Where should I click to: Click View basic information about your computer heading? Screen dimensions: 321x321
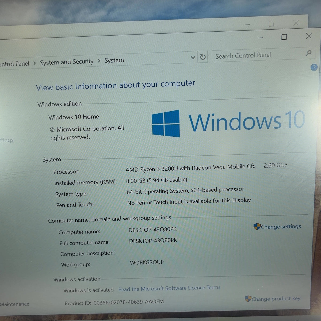[116, 85]
